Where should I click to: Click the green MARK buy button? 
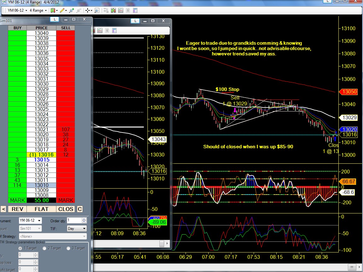[17, 200]
